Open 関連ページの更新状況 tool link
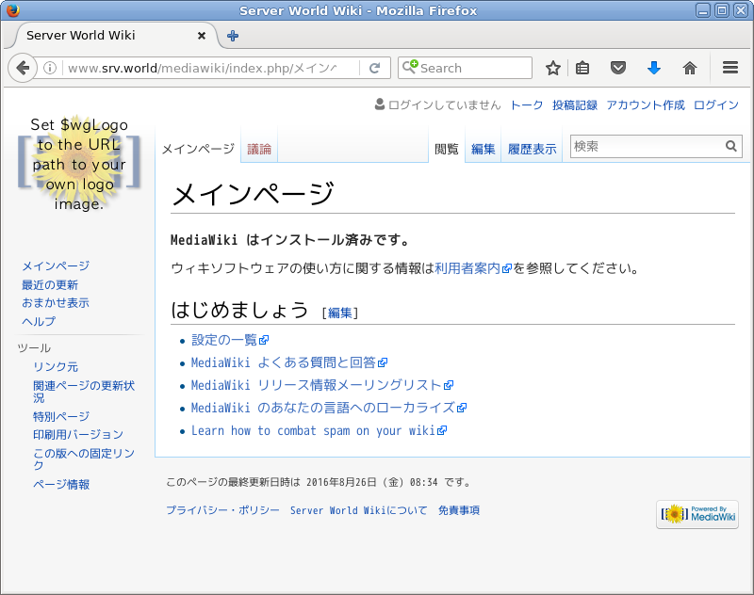 click(84, 392)
